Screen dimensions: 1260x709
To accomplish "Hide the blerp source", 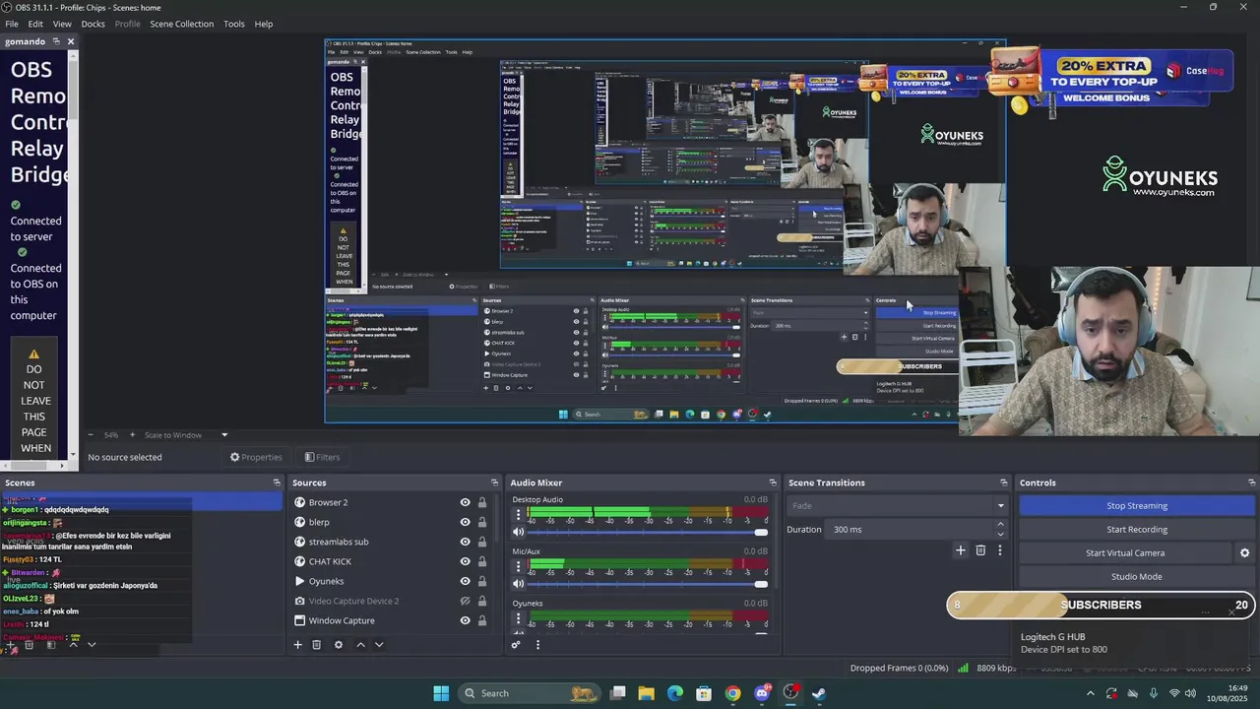I will pyautogui.click(x=465, y=522).
